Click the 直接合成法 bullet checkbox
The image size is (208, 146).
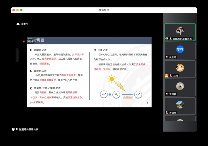[31, 71]
